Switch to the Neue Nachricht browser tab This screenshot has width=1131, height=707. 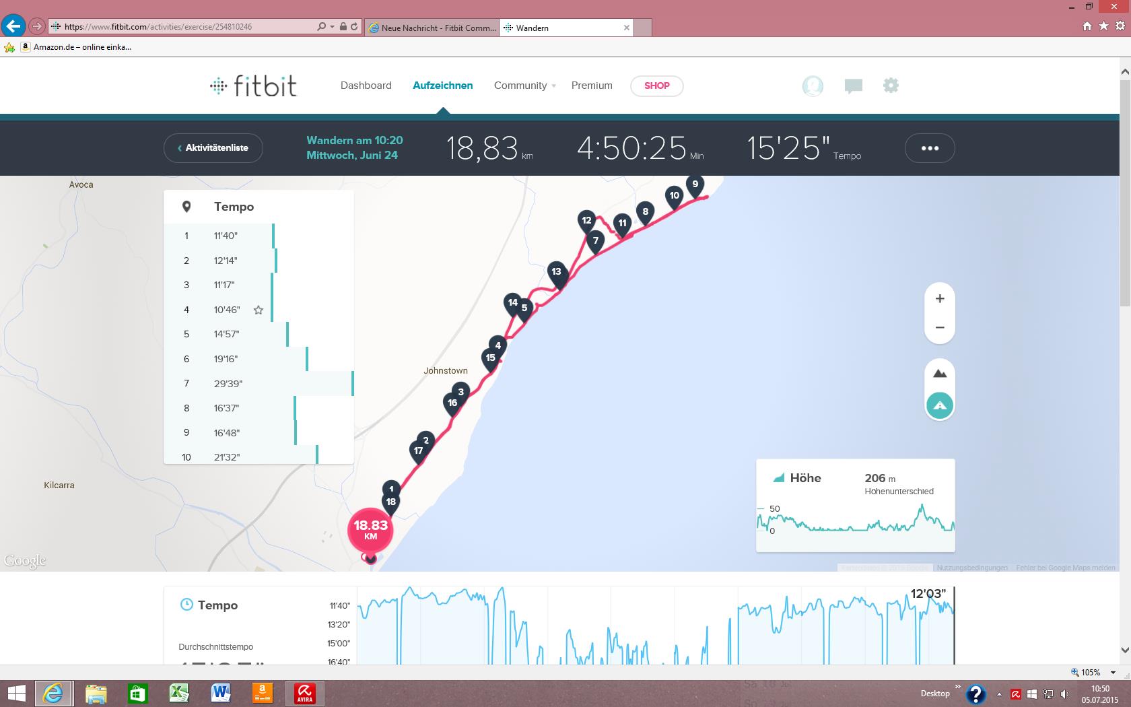click(x=432, y=28)
